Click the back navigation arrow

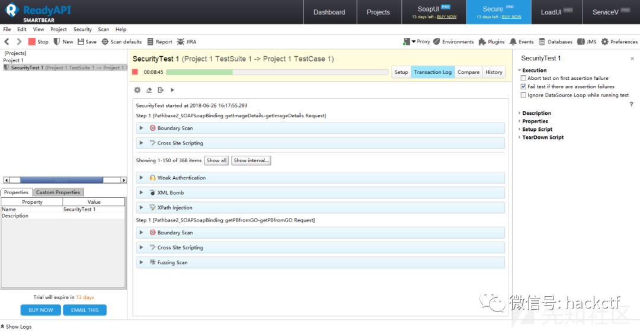7,41
